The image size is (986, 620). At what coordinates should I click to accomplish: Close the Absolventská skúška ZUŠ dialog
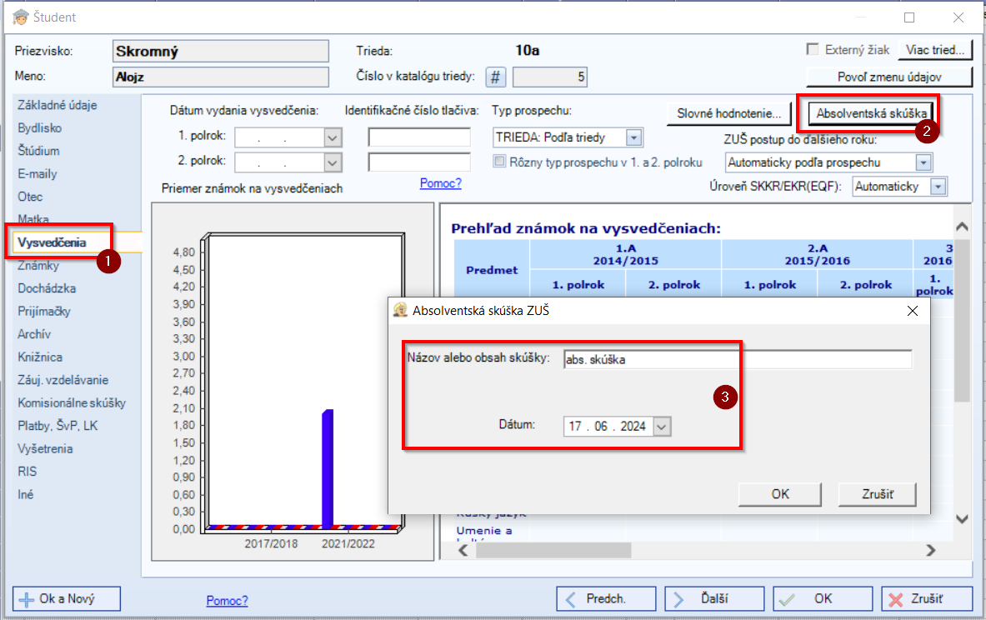(913, 311)
